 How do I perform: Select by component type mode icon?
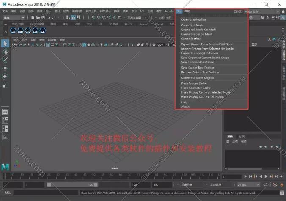coord(79,17)
